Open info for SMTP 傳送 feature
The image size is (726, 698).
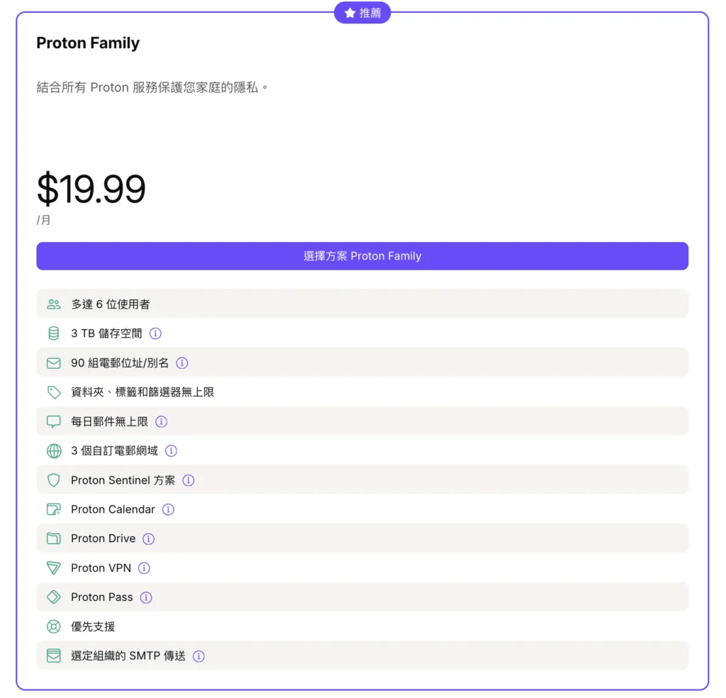pyautogui.click(x=199, y=656)
